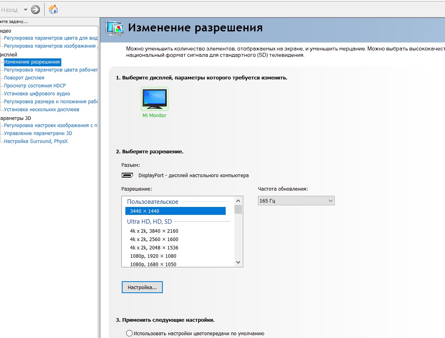Choose 1080p, 1920 × 1080 resolution

click(x=153, y=256)
